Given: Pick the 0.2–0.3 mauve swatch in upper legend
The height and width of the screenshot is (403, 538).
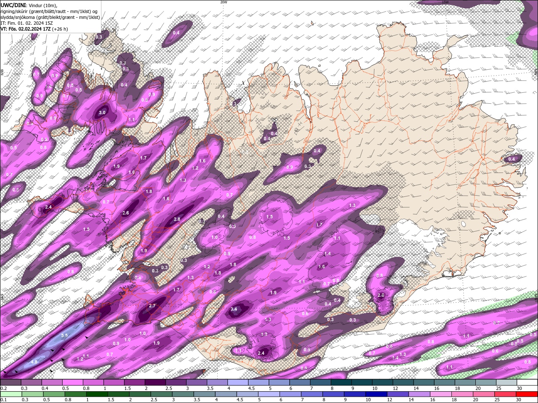Looking at the screenshot, I should [x=11, y=382].
